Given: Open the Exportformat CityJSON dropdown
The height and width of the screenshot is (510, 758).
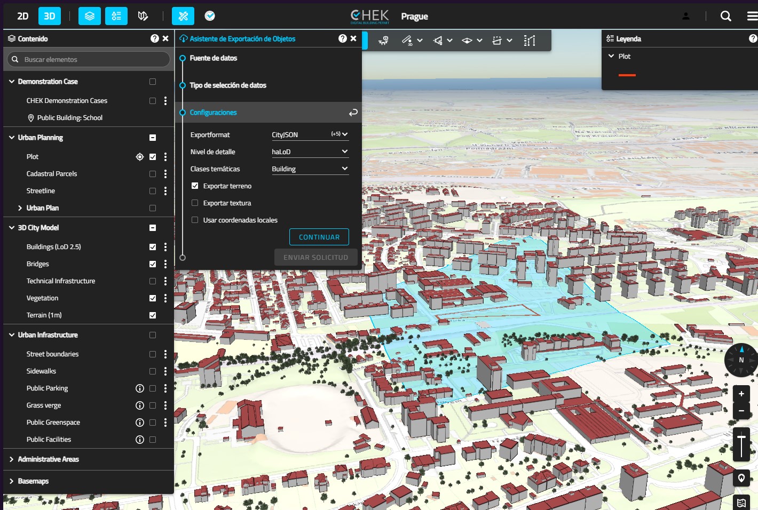Looking at the screenshot, I should [x=310, y=135].
